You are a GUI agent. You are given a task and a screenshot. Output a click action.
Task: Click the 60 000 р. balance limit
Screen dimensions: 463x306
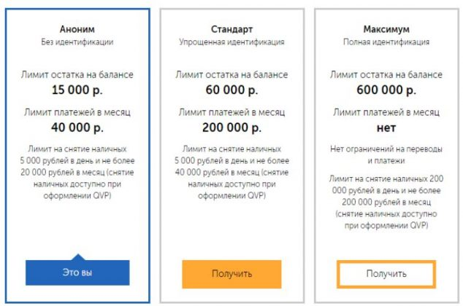point(232,90)
